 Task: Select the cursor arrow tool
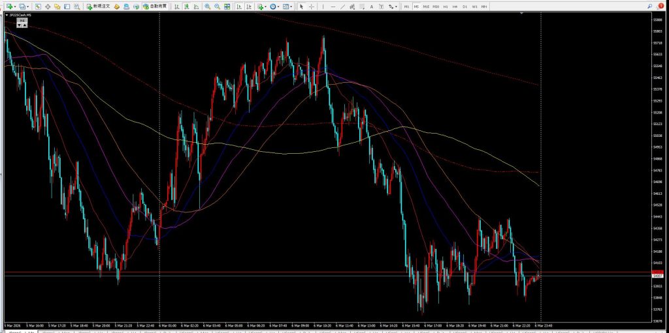pos(301,6)
